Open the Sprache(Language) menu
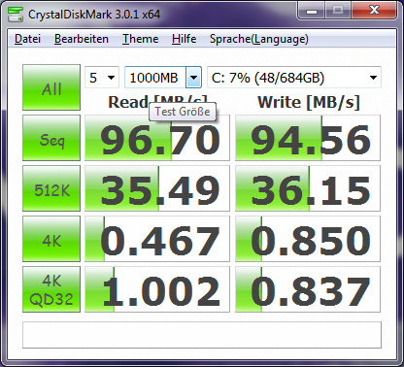The height and width of the screenshot is (367, 404). [259, 39]
